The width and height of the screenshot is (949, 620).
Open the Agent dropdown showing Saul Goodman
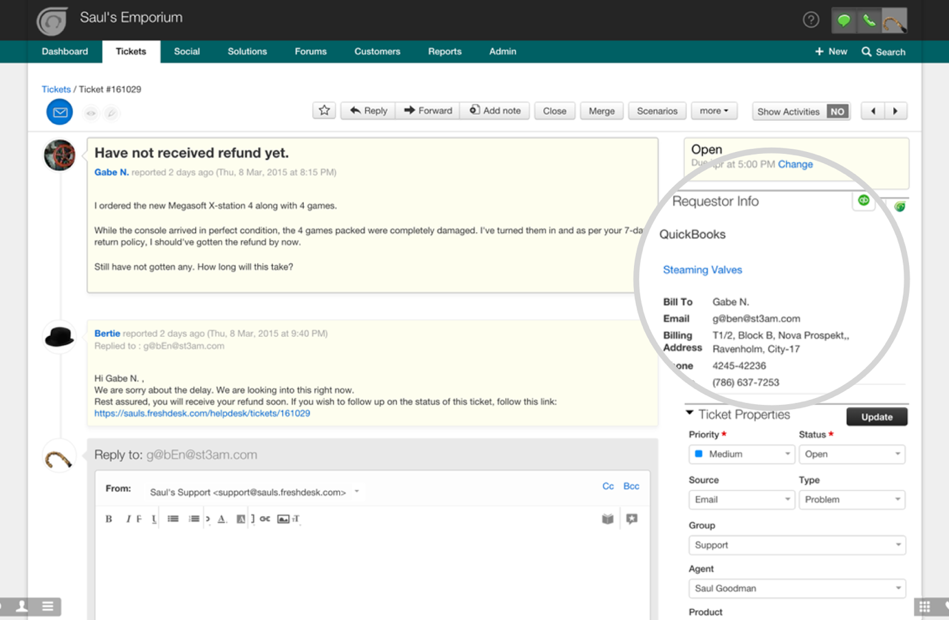pos(797,588)
